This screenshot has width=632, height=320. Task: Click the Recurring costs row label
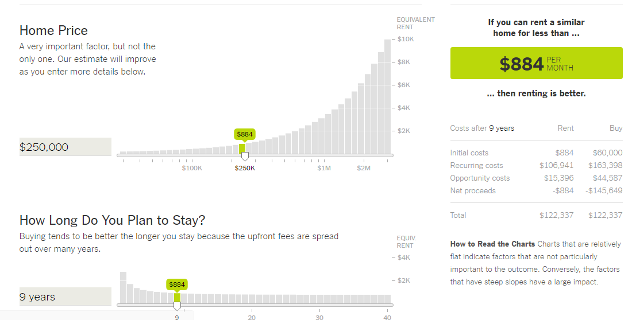476,165
